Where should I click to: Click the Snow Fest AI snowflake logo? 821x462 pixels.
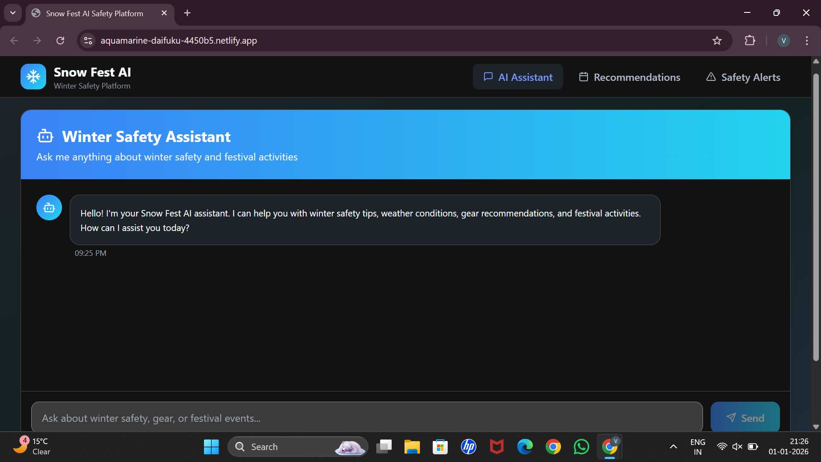point(33,77)
